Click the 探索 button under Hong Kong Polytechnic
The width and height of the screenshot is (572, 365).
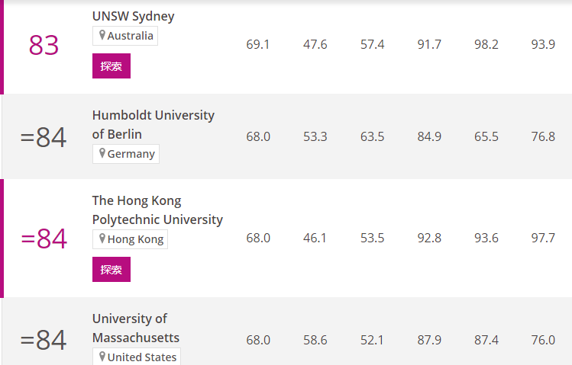(111, 269)
